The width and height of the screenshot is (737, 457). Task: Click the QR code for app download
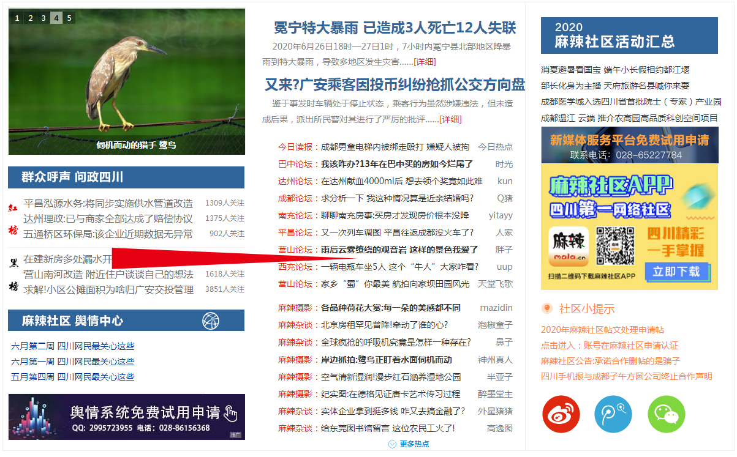click(614, 247)
